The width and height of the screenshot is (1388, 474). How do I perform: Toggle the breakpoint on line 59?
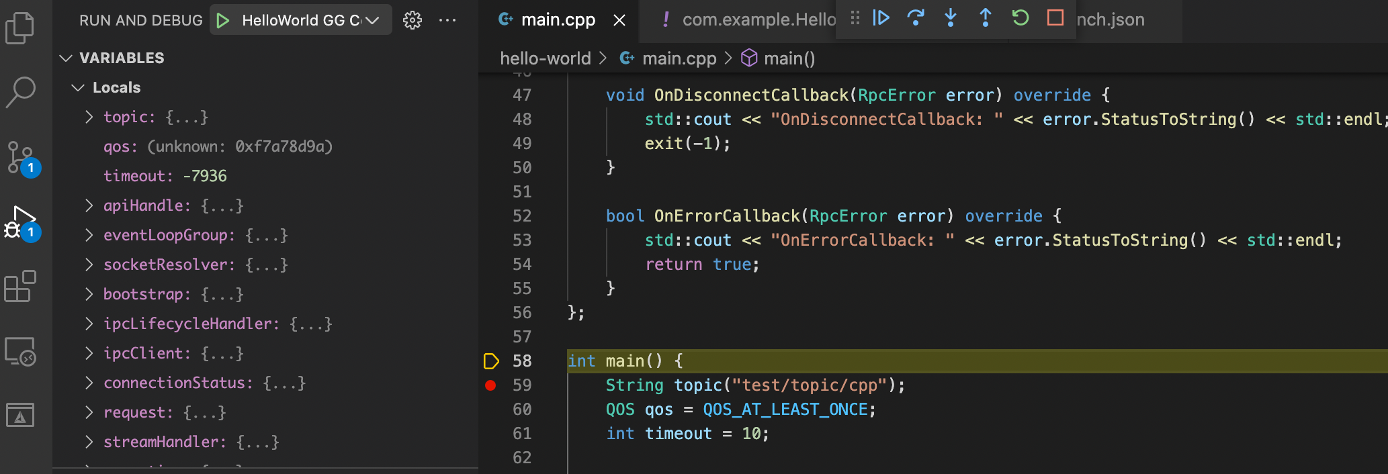click(x=490, y=385)
